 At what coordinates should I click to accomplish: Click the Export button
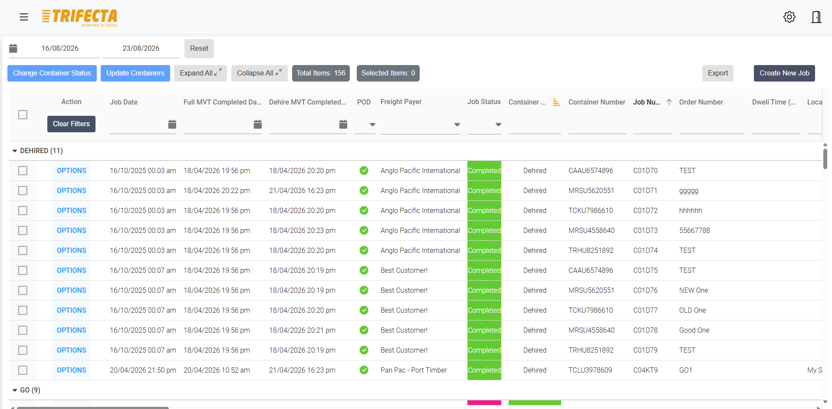point(718,73)
